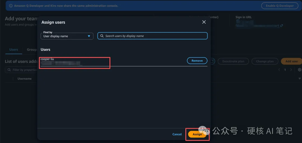Click the magnifier icon in user search box

[102, 36]
